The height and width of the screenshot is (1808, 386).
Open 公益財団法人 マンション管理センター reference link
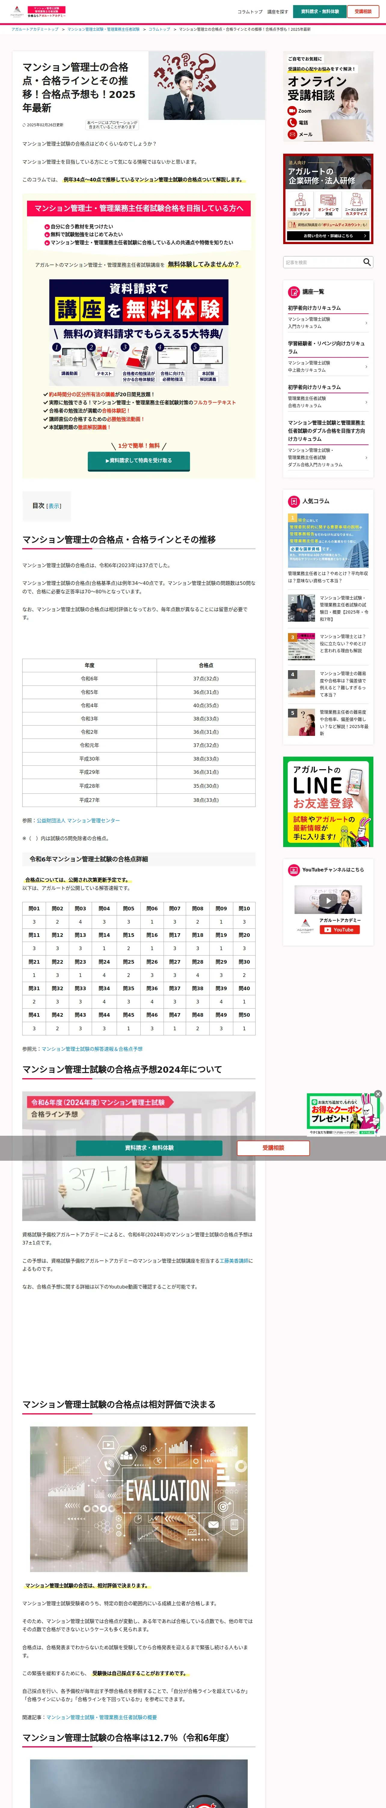(x=78, y=821)
